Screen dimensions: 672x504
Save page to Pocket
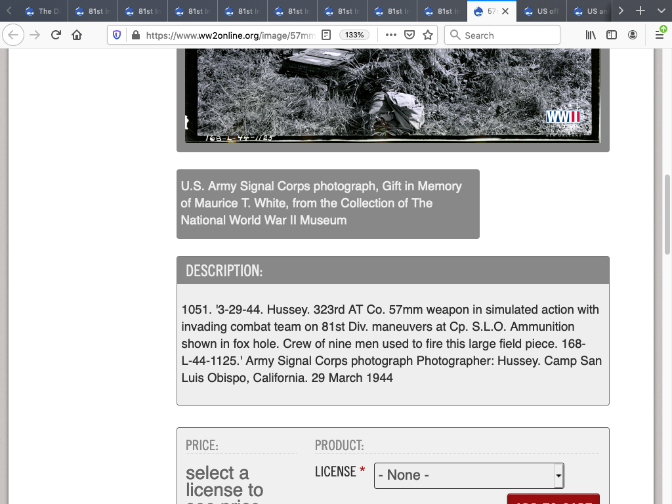(x=409, y=35)
